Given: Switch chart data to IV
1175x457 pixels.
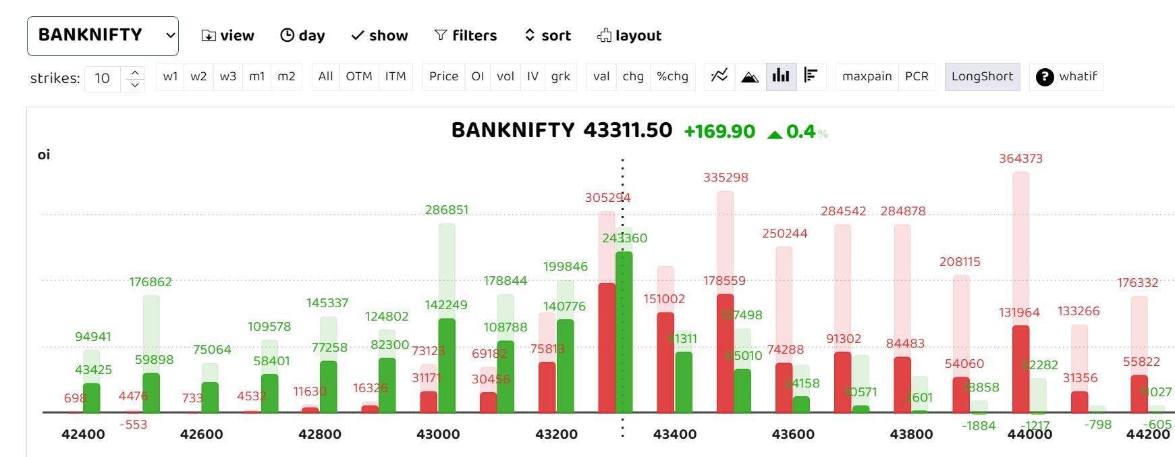Looking at the screenshot, I should pos(532,76).
